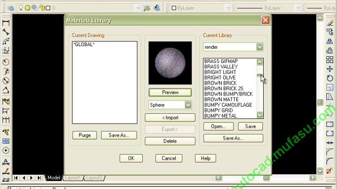Click Save As under Current Drawing
This screenshot has height=189, width=337.
tap(119, 135)
